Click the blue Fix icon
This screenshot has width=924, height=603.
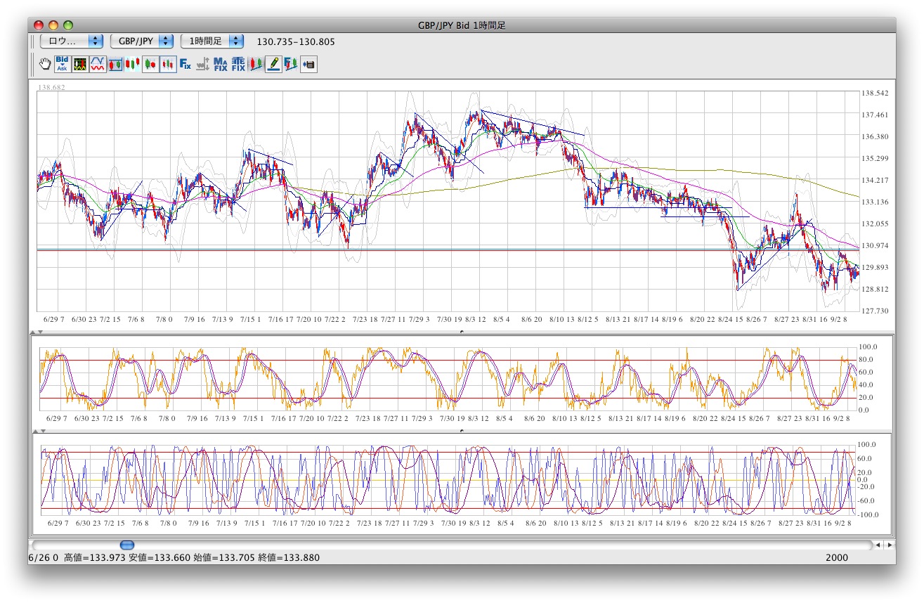click(x=186, y=64)
